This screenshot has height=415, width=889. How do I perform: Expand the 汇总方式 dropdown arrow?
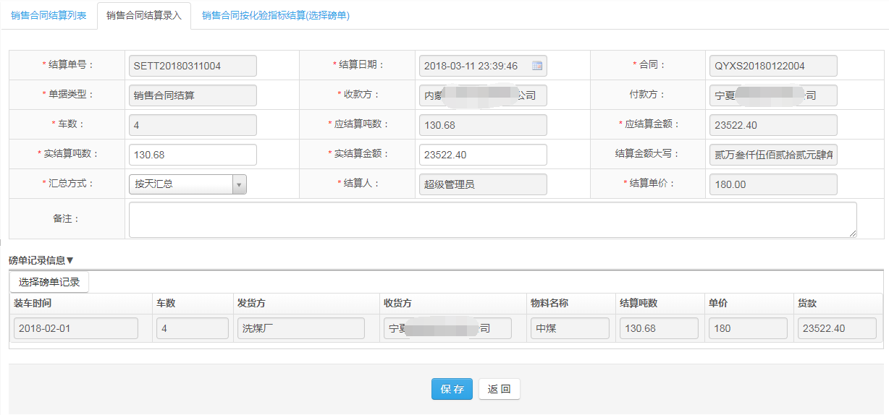(239, 184)
